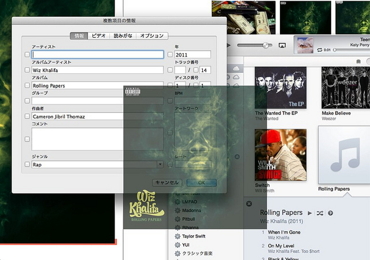The image size is (370, 260).
Task: Click the Switch album title text
Action: click(262, 185)
